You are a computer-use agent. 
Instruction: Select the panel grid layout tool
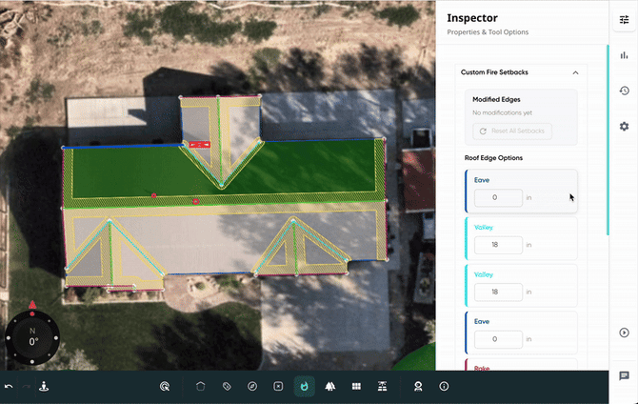coord(355,386)
